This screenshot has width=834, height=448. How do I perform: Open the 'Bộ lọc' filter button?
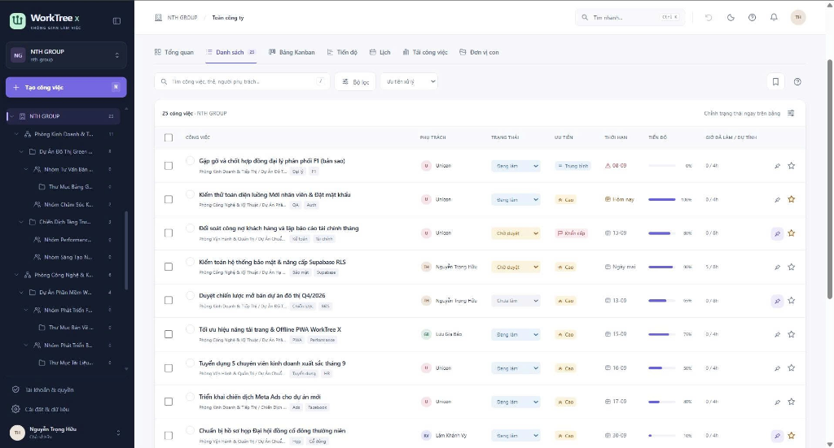point(355,82)
